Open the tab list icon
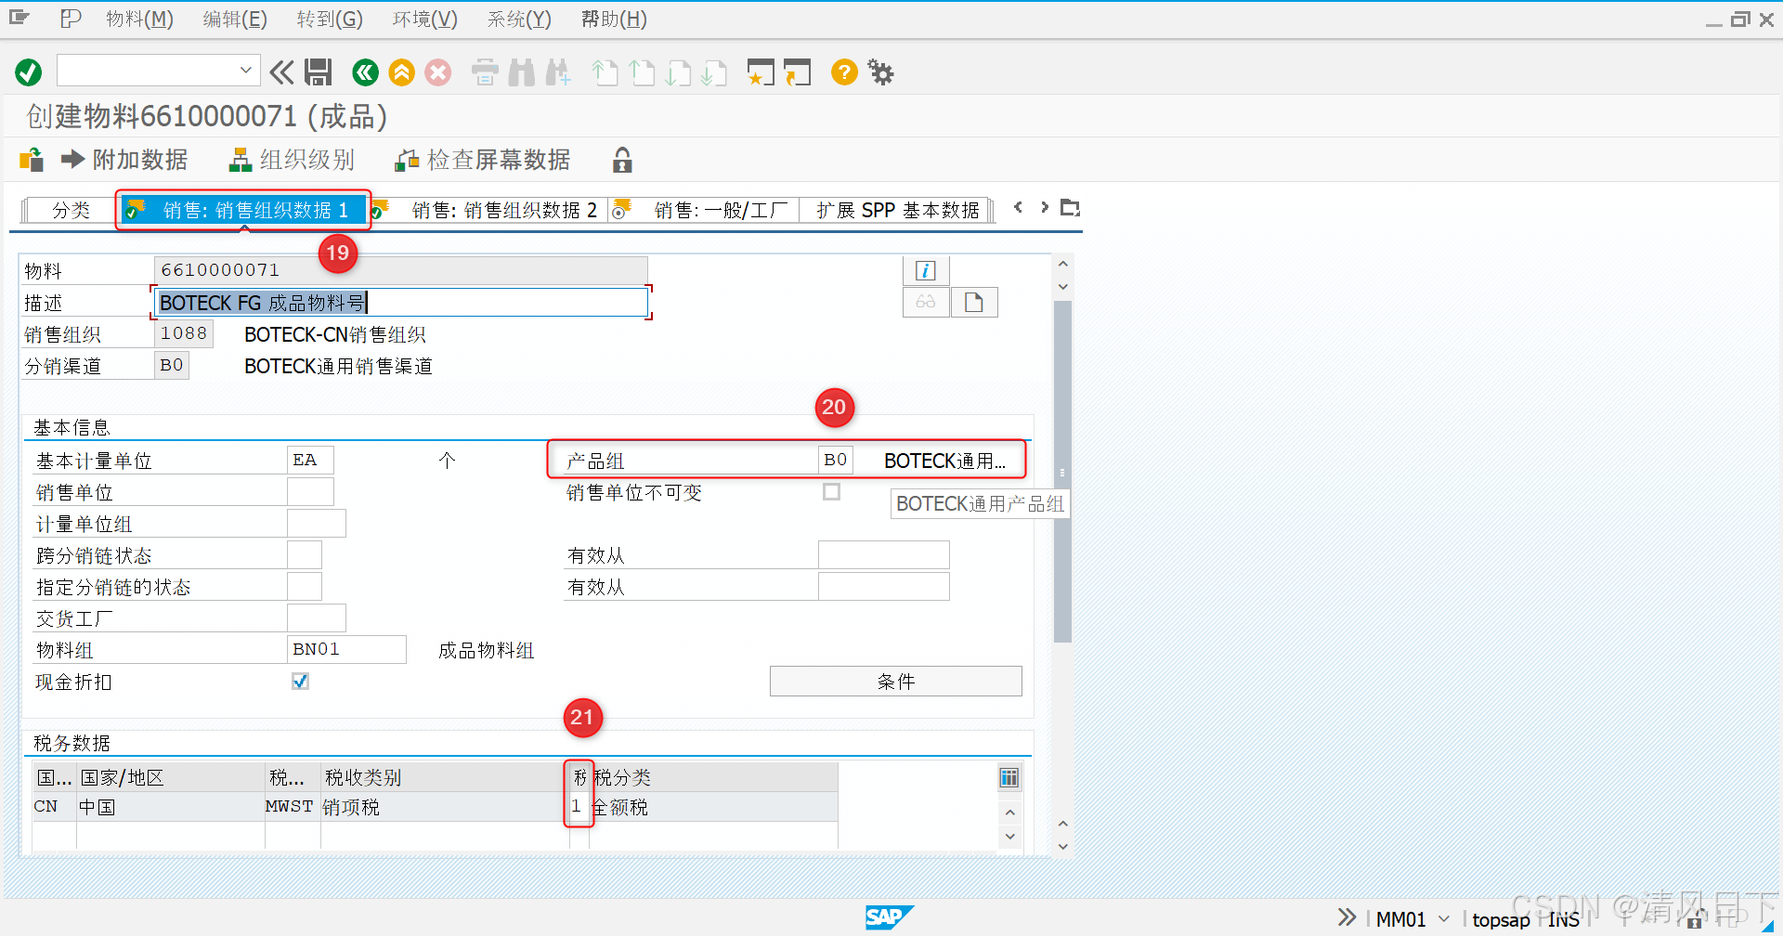 pyautogui.click(x=1071, y=207)
